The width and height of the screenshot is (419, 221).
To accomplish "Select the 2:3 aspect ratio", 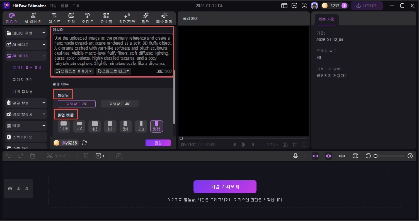I will tap(141, 126).
